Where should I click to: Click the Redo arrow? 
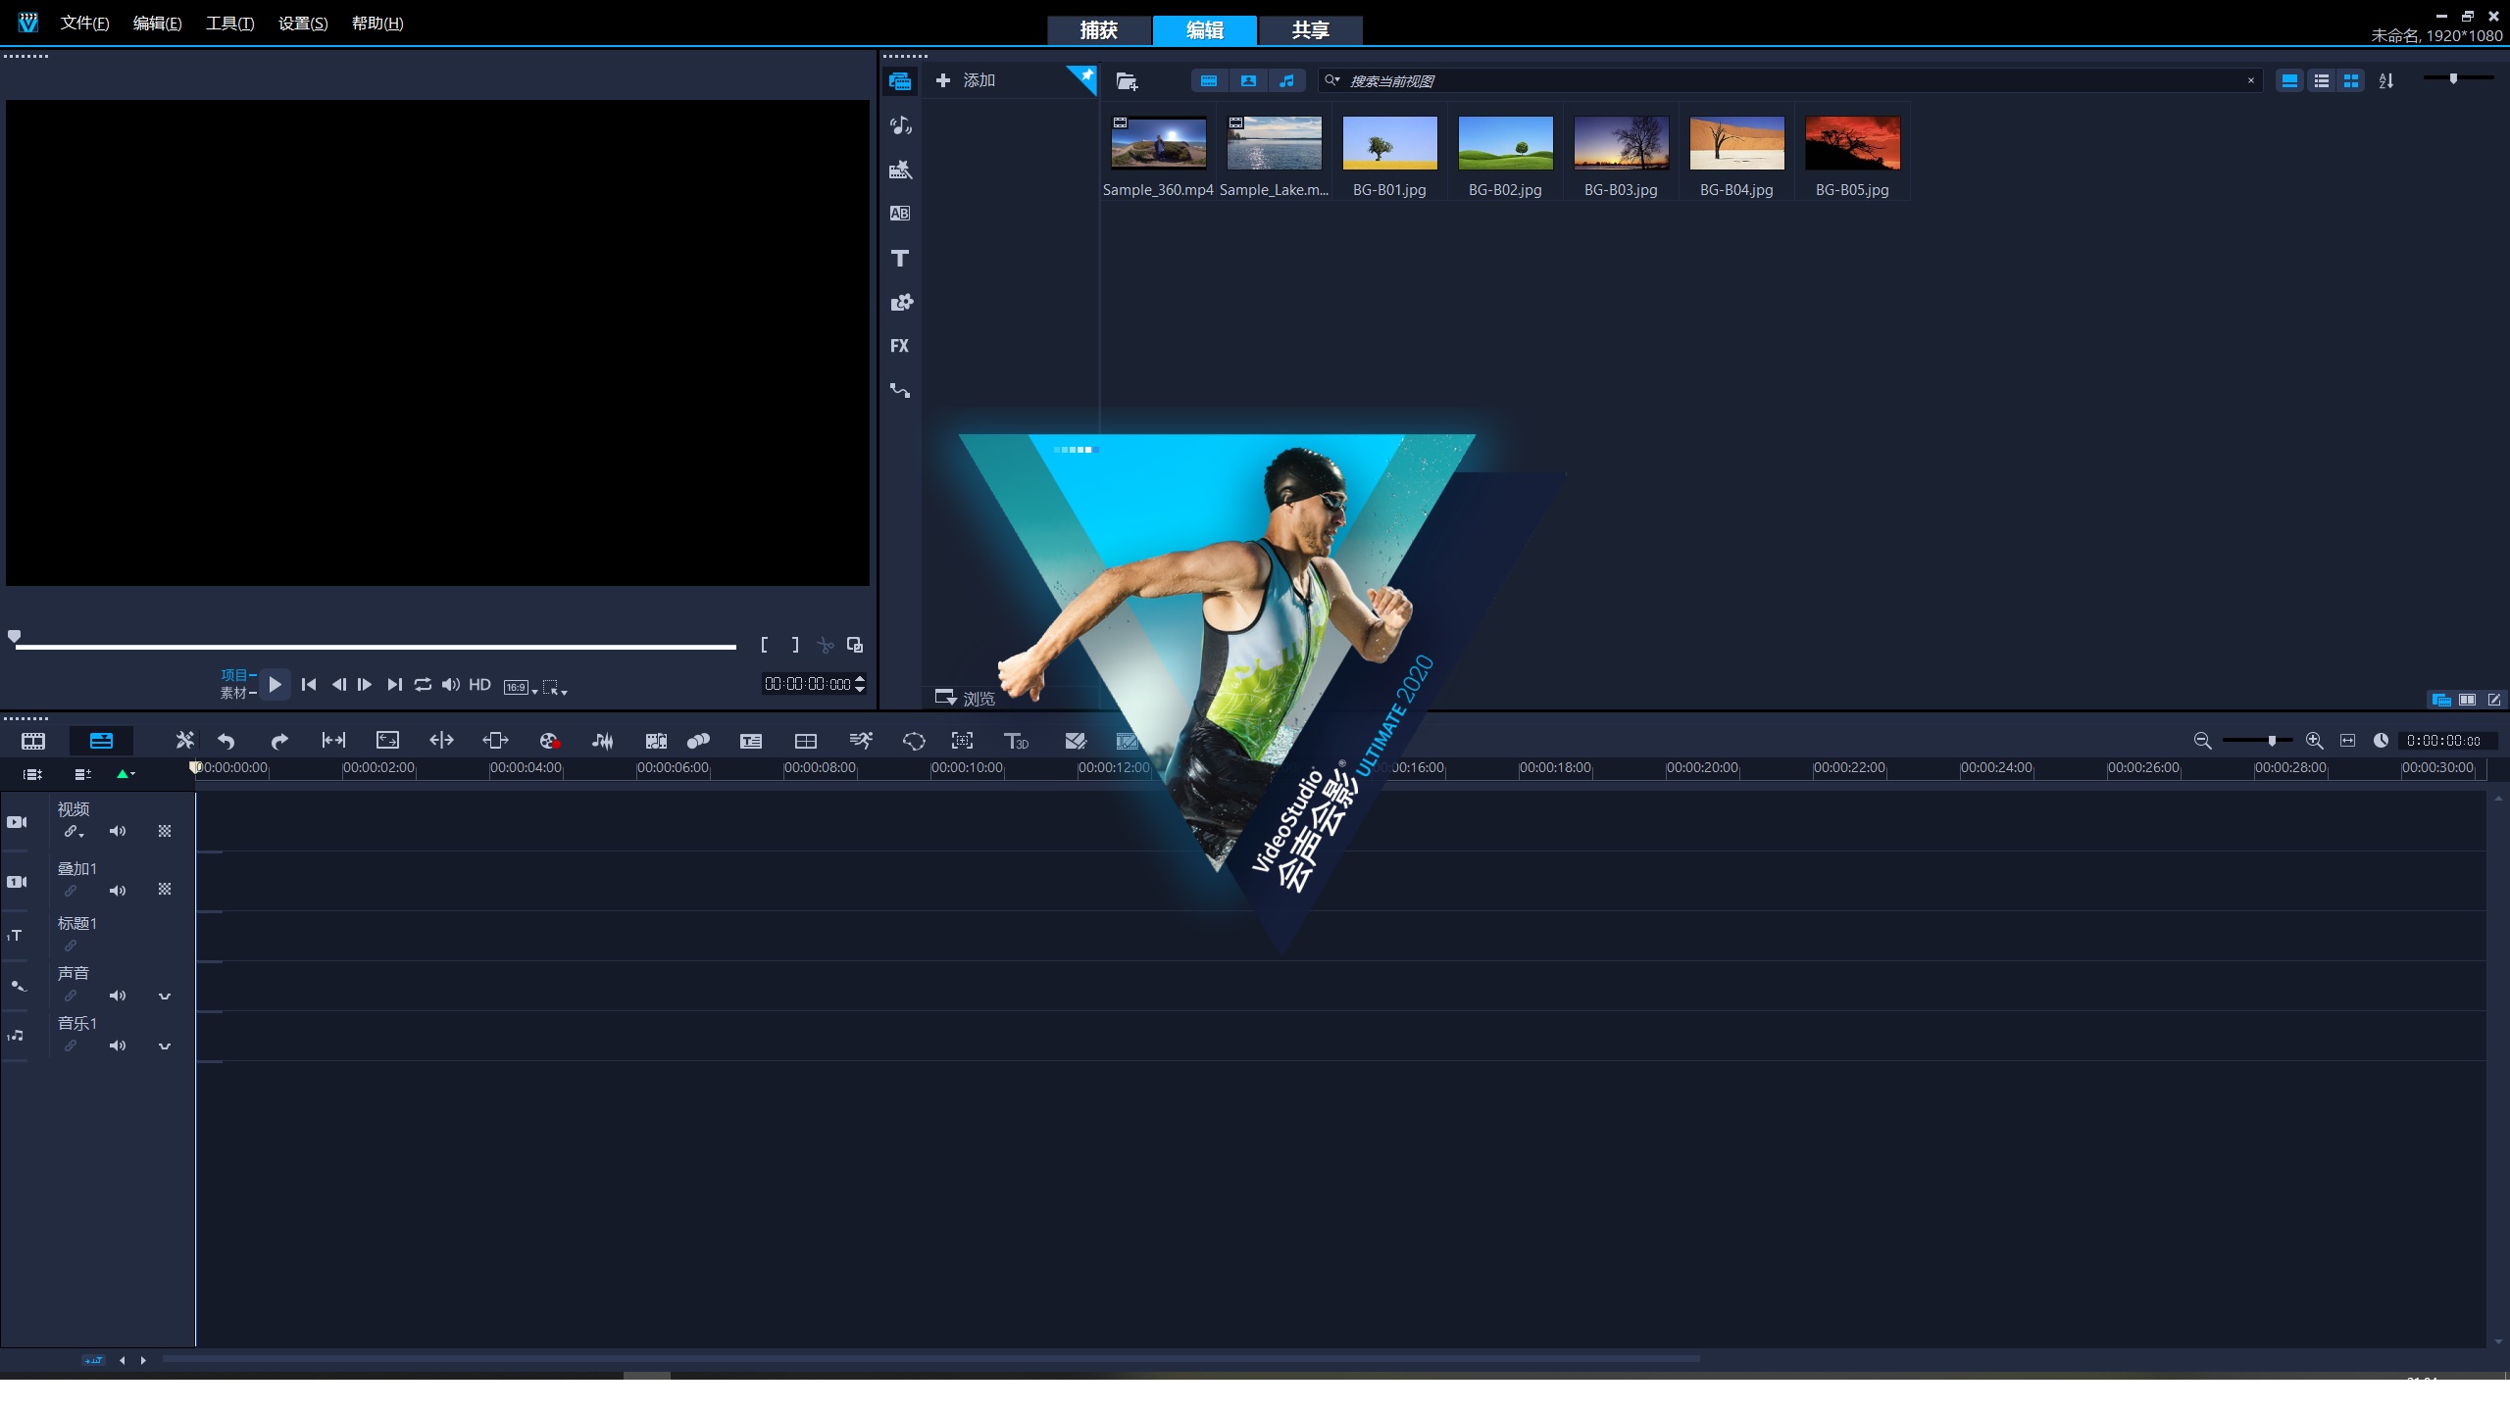(279, 741)
